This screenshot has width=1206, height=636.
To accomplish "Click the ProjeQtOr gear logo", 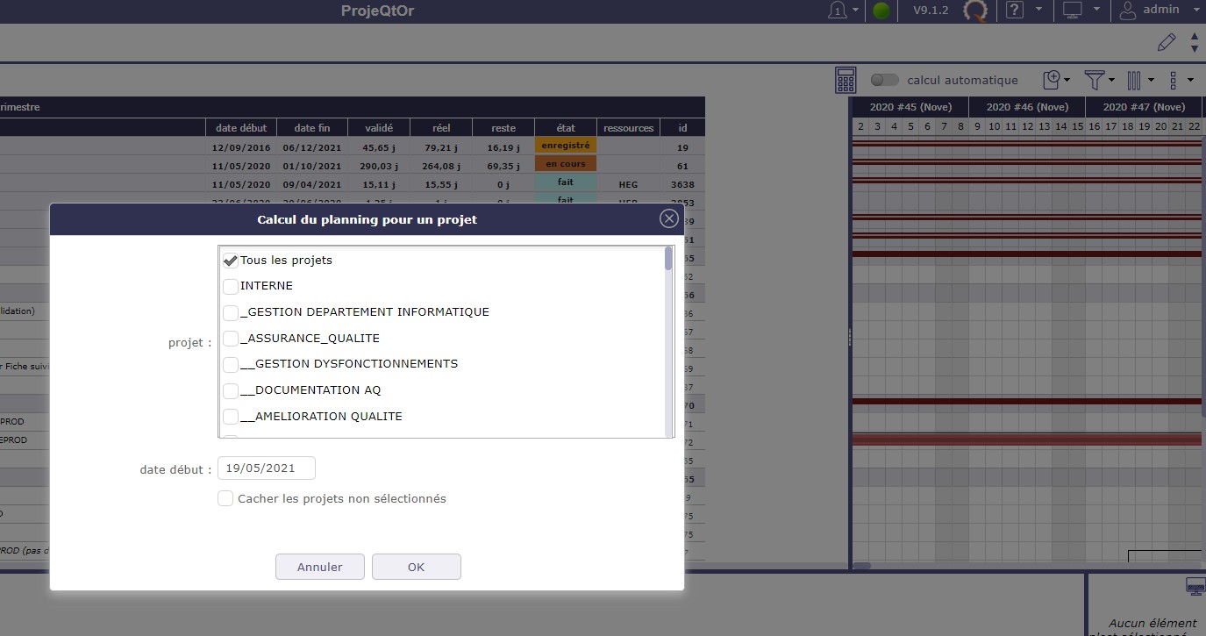I will coord(975,11).
